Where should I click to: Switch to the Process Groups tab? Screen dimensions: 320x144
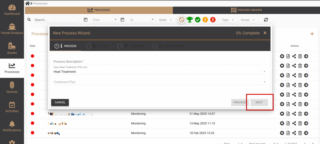246,10
